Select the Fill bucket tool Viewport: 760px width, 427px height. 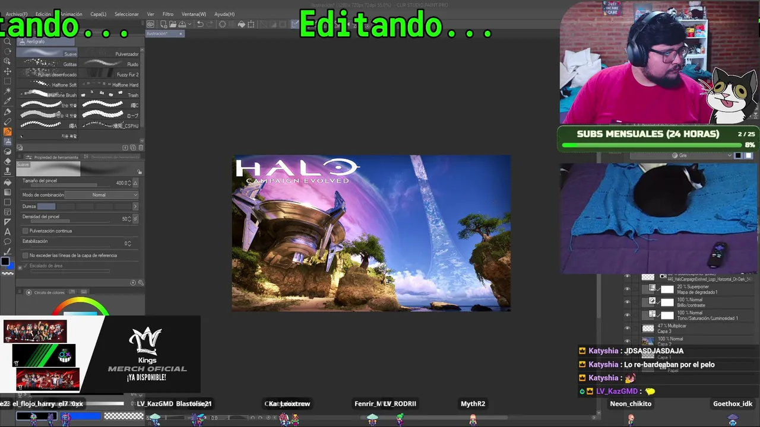7,182
